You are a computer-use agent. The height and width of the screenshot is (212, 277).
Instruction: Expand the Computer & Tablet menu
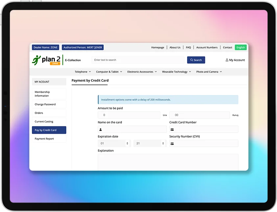point(109,72)
